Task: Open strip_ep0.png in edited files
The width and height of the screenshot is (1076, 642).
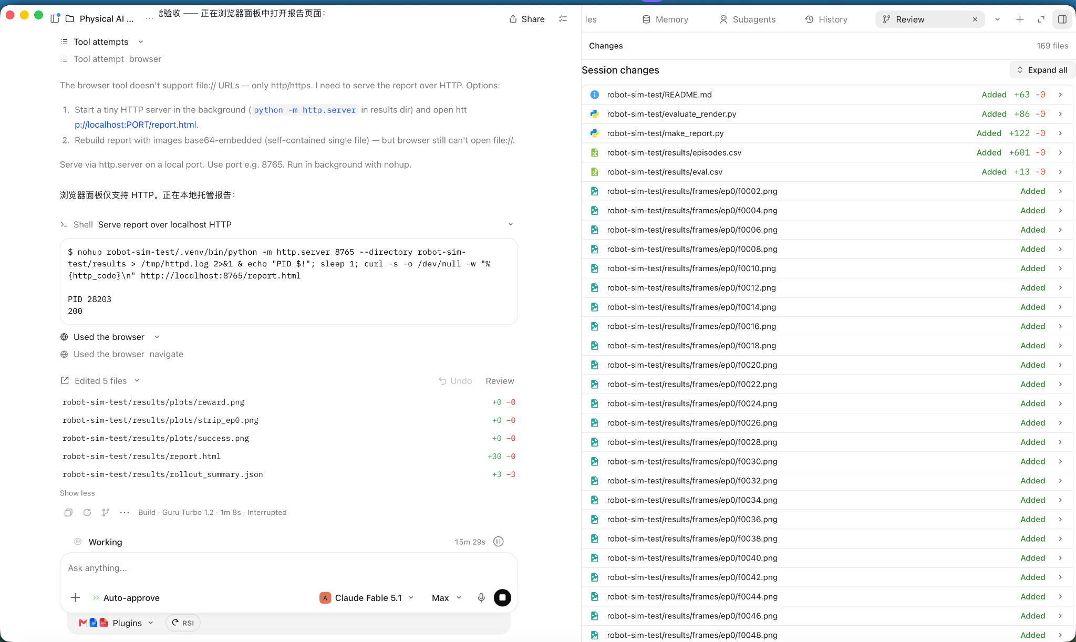Action: point(160,420)
